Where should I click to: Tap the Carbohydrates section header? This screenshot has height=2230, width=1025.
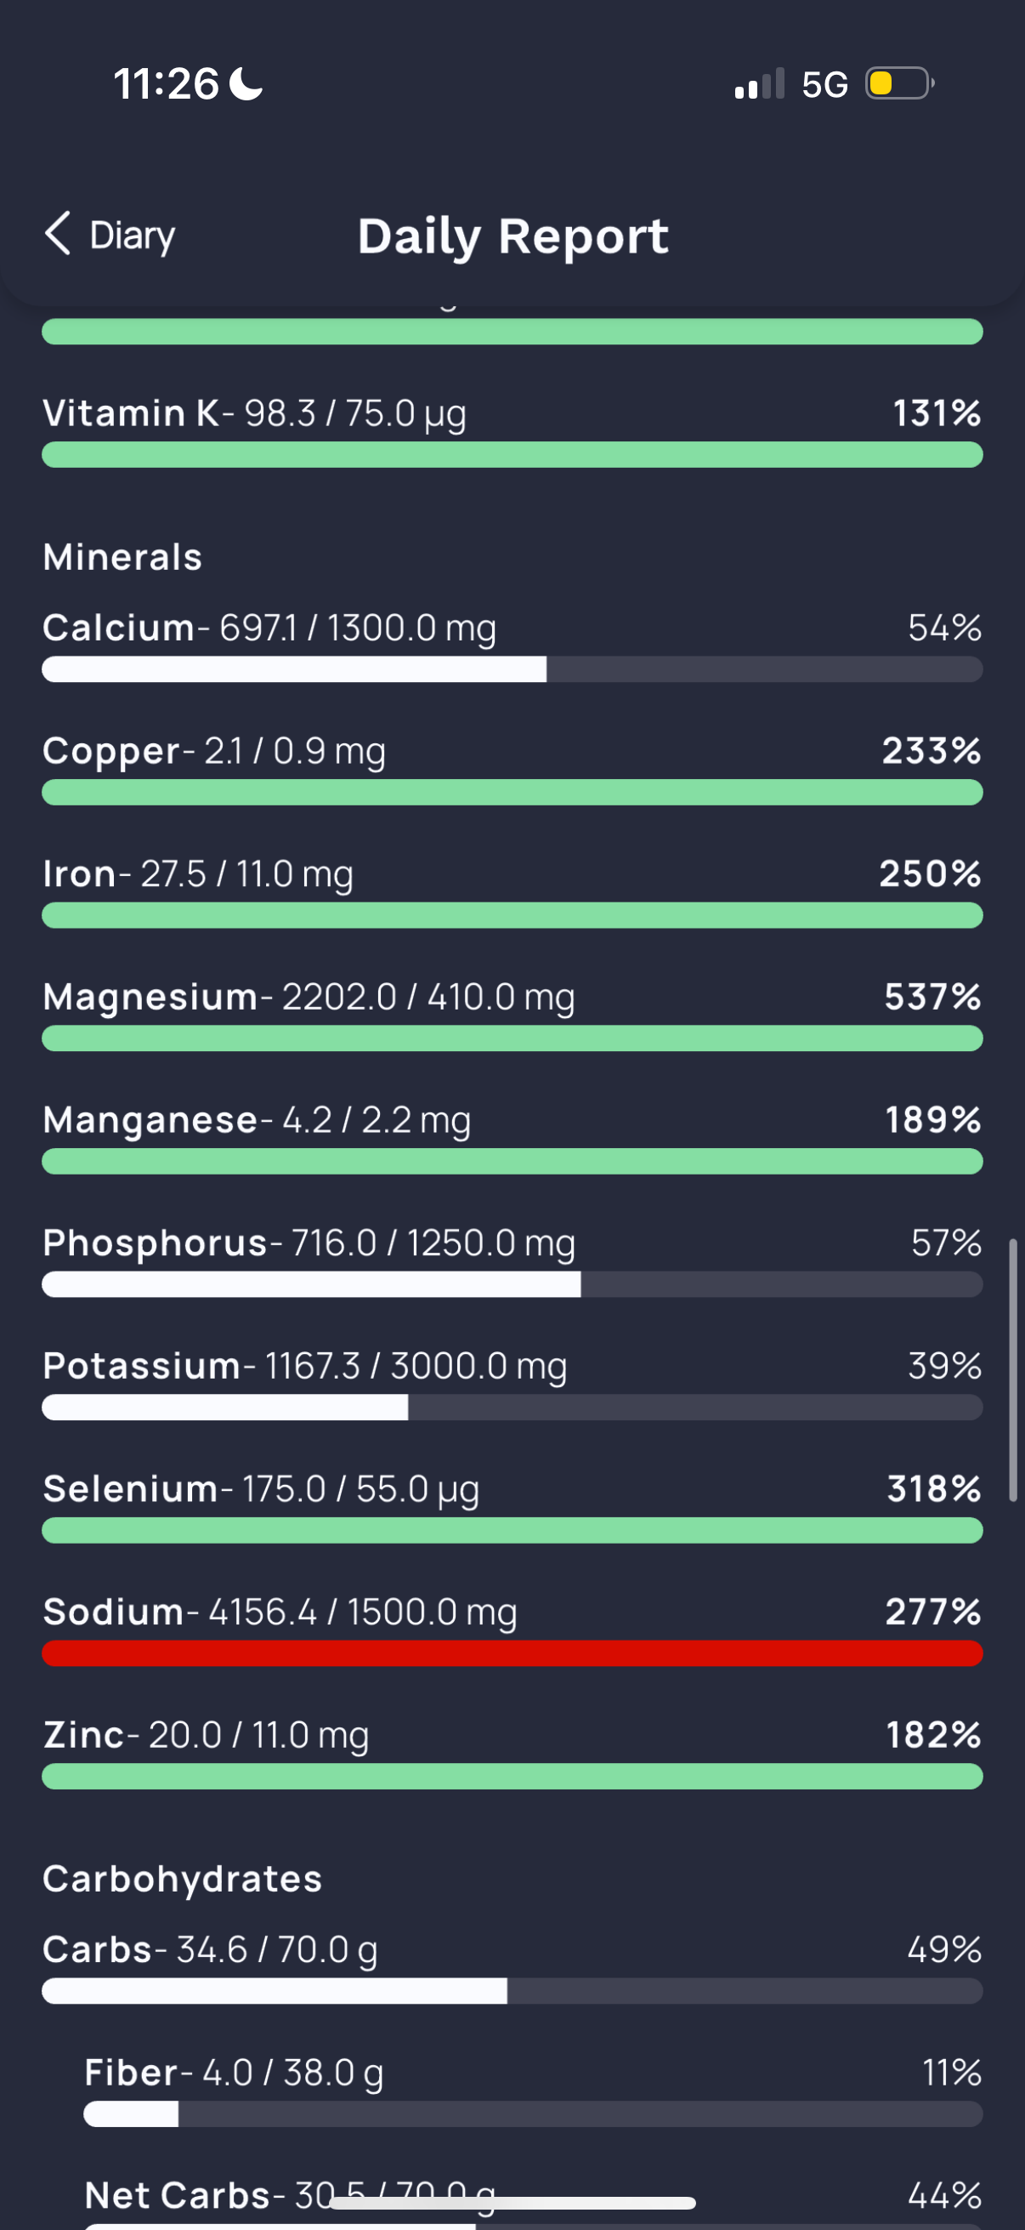(x=183, y=1880)
